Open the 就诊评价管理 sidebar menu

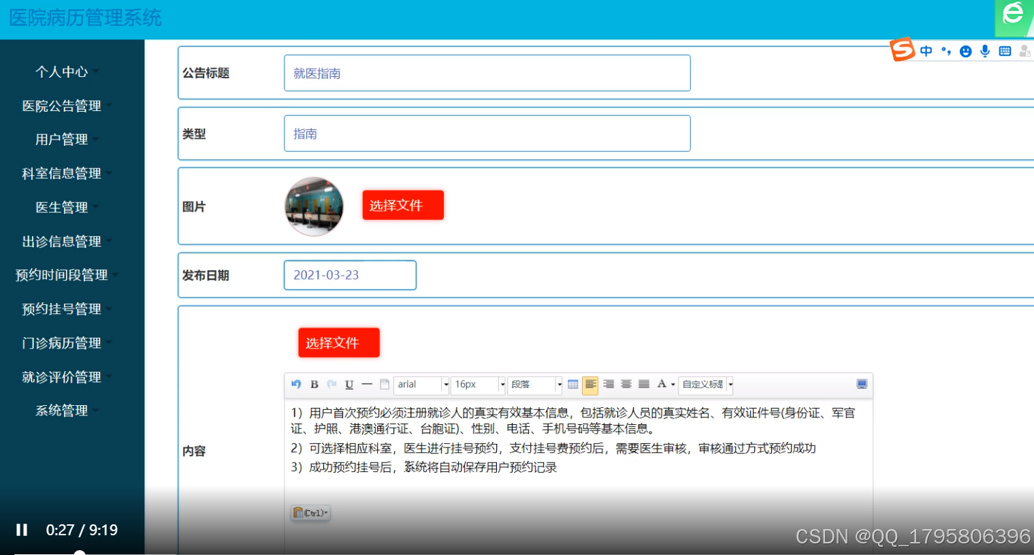tap(67, 377)
